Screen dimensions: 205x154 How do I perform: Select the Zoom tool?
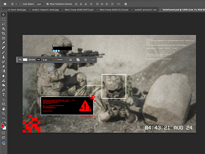point(4,114)
